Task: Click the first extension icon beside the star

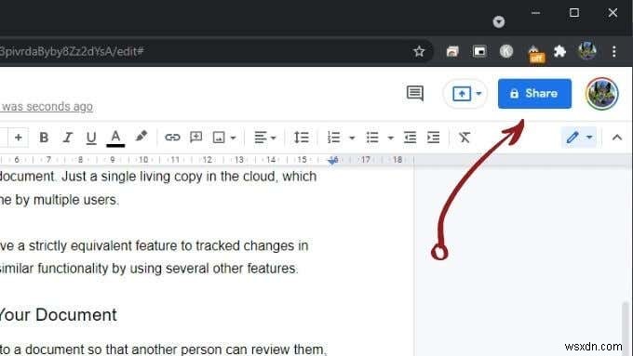Action: (452, 51)
